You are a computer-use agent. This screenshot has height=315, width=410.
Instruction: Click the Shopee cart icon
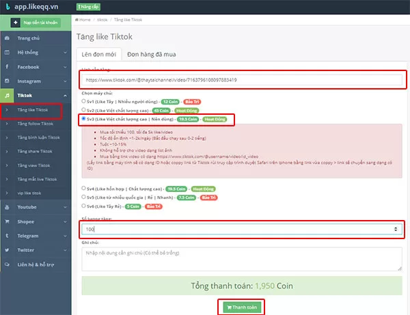7,221
